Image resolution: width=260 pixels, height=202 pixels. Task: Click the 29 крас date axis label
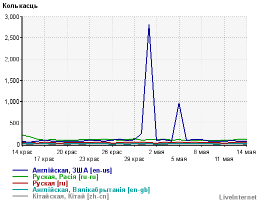coord(134,159)
